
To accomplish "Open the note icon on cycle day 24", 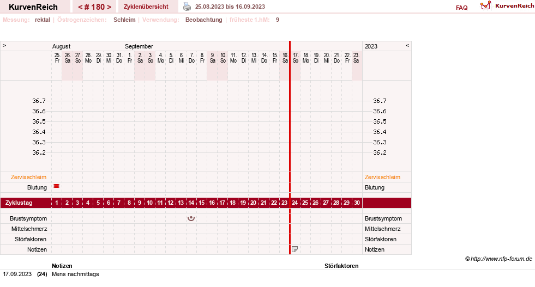I will tap(295, 249).
